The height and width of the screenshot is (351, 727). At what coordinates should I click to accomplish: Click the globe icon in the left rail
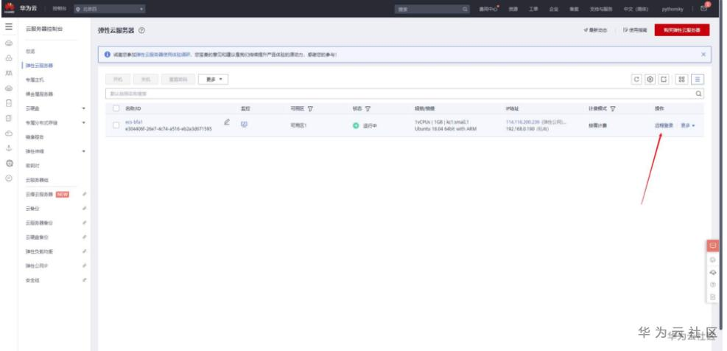[x=8, y=164]
